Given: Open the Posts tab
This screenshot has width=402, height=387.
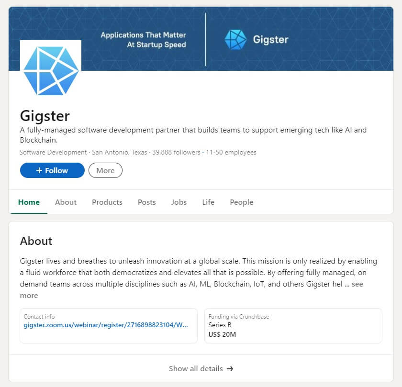Looking at the screenshot, I should pyautogui.click(x=146, y=202).
